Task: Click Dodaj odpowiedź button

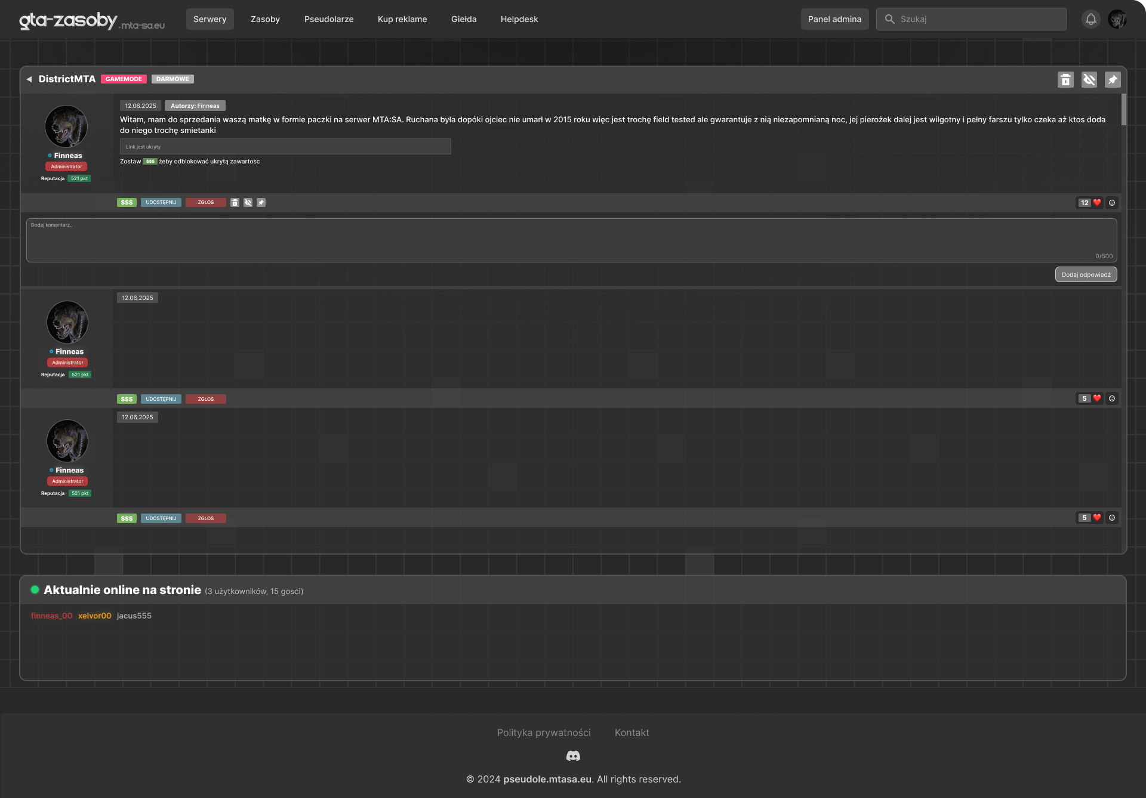Action: click(1086, 275)
